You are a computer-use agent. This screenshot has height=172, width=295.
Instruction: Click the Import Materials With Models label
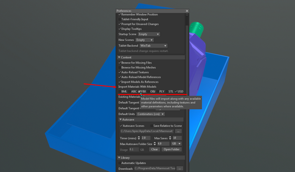point(137,87)
